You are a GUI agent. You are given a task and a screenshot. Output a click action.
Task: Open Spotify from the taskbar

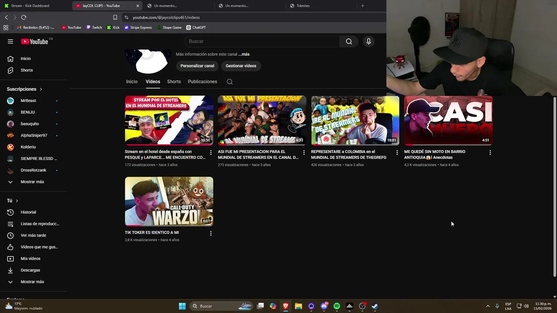coord(336,306)
